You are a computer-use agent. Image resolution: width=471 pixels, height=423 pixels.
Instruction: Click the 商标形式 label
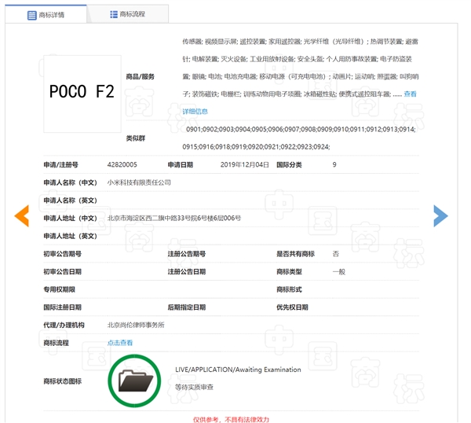[289, 289]
